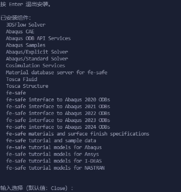Click fe-safe interface to Abaqus 2020 ODBs
The image size is (181, 192).
click(58, 100)
